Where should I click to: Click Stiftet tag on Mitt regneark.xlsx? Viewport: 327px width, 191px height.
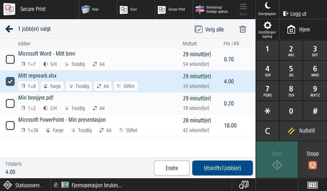(126, 86)
